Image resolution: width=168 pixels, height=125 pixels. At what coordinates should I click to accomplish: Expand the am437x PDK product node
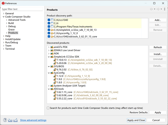49,47
